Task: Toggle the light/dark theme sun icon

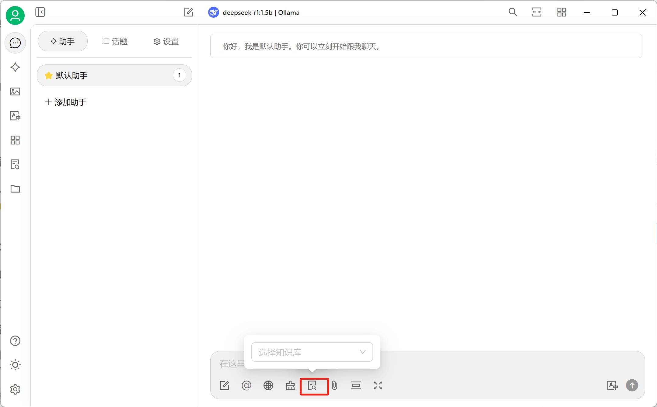Action: 15,365
